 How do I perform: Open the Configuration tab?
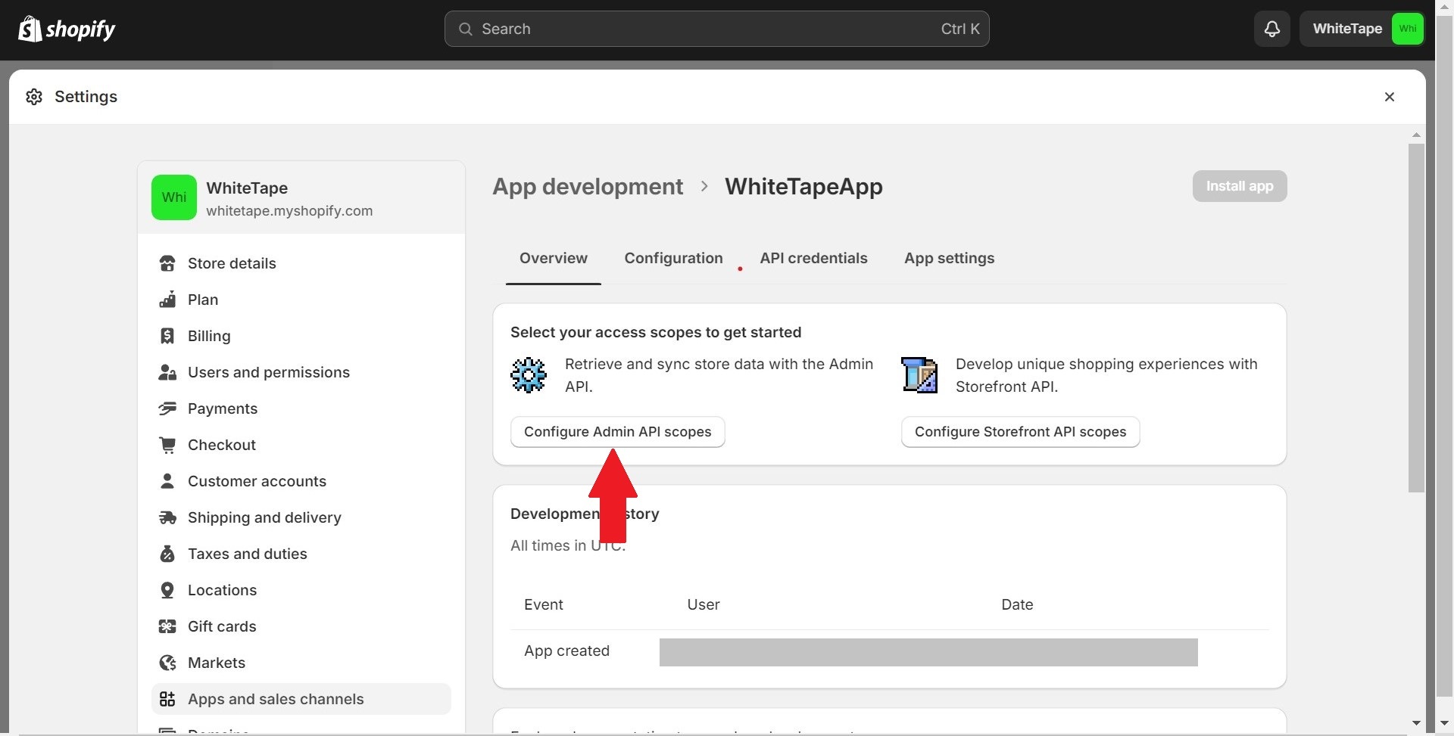click(673, 258)
